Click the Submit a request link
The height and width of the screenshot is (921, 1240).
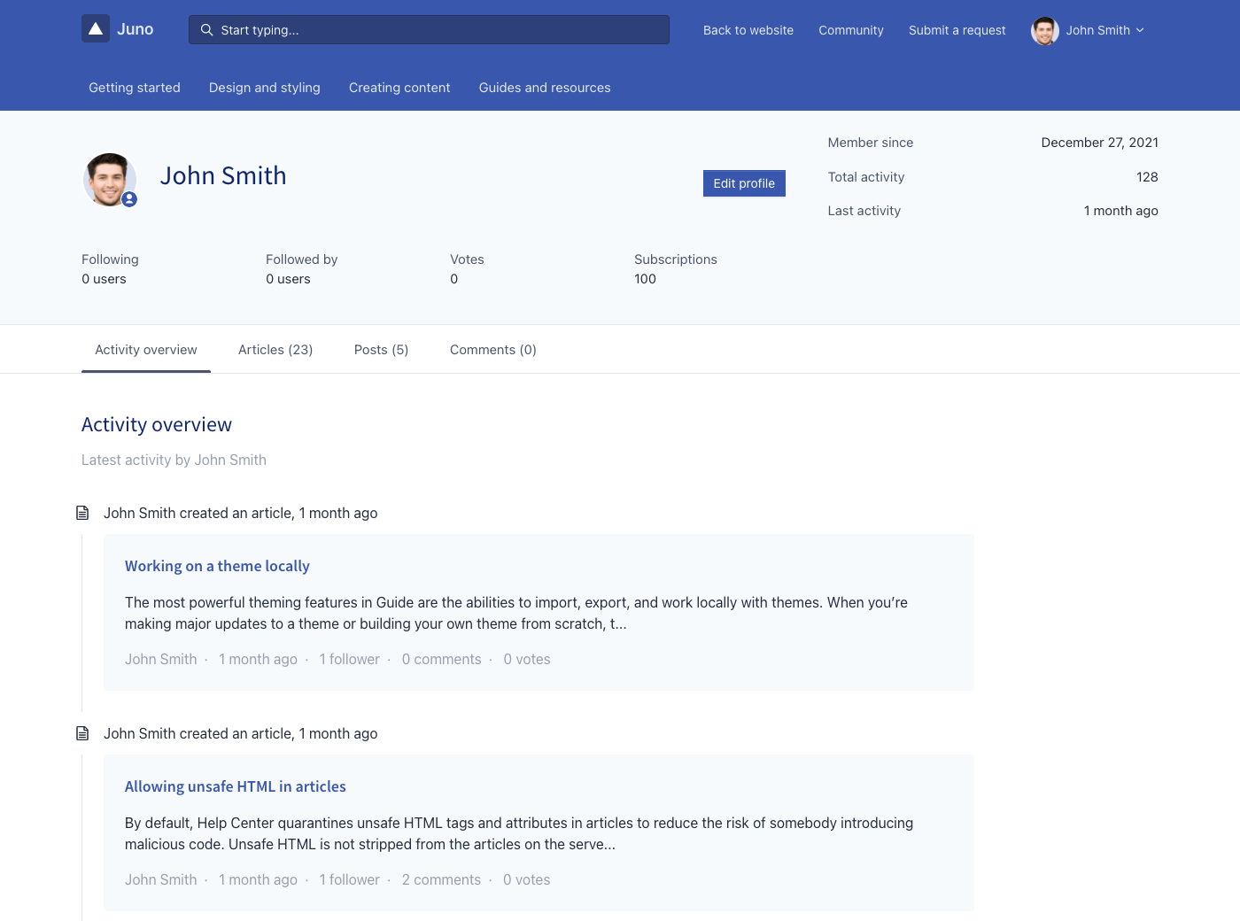[x=957, y=30]
